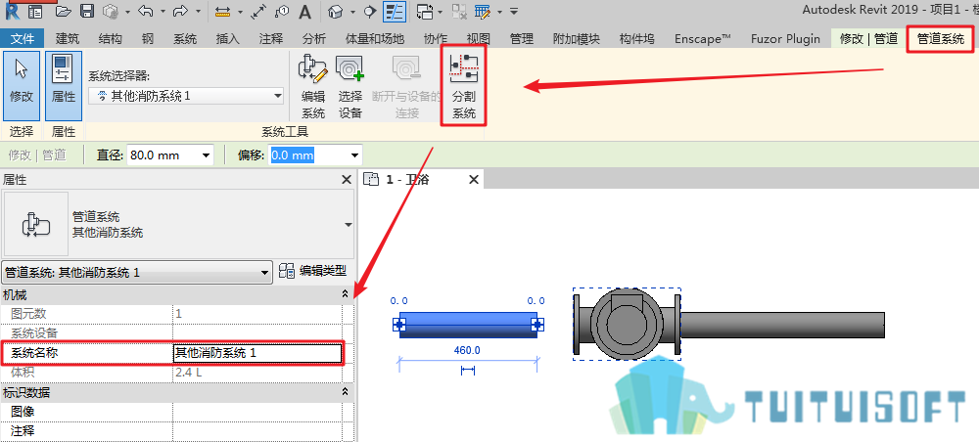Undo the last action
This screenshot has height=442, width=979.
point(145,11)
